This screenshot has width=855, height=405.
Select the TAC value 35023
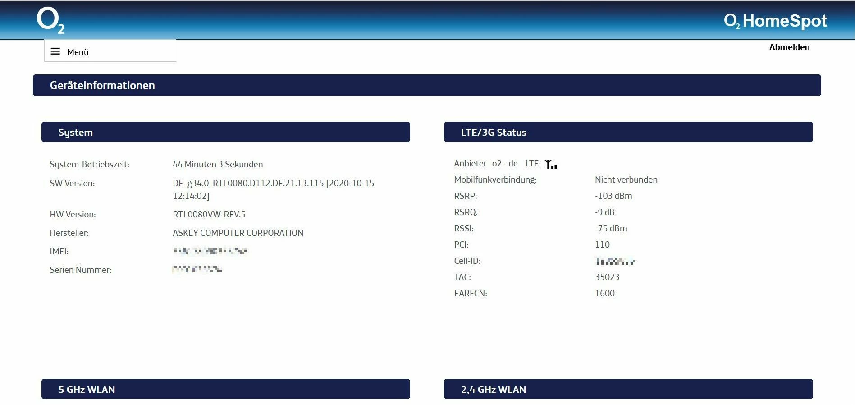607,277
